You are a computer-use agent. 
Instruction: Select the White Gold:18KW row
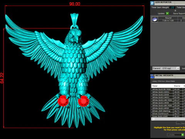click(x=168, y=108)
